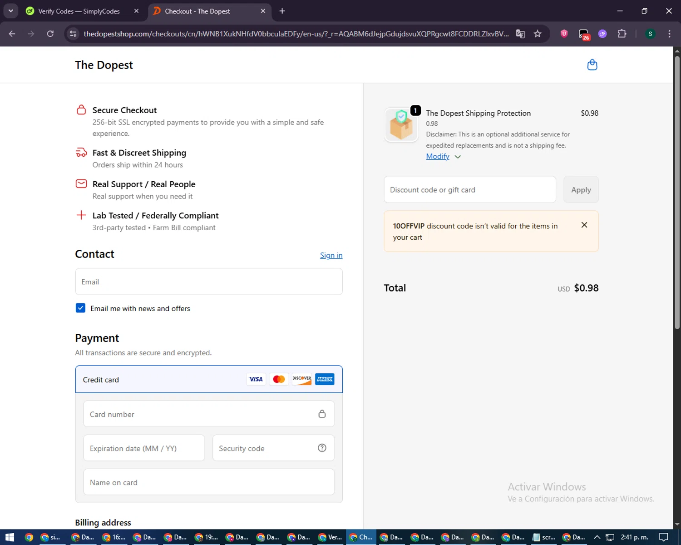
Task: Open the '16:...' Chrome taskbar window
Action: (114, 537)
